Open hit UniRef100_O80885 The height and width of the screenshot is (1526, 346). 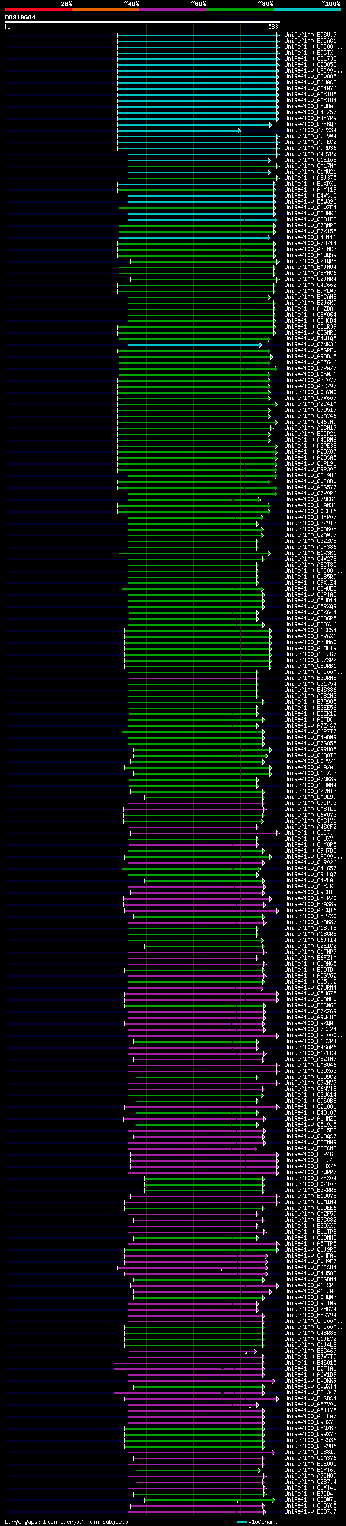[x=310, y=76]
